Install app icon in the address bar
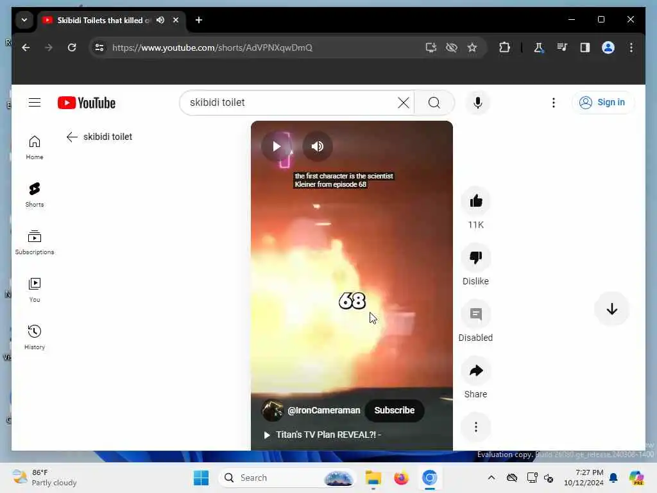 coord(431,48)
